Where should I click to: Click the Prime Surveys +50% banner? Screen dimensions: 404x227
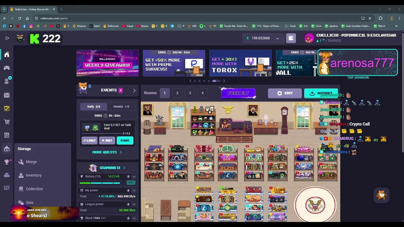[174, 63]
